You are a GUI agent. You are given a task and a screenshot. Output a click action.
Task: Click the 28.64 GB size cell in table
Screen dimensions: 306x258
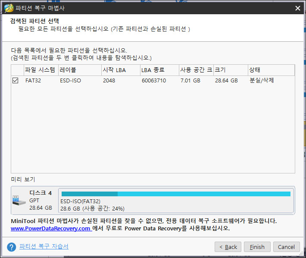226,81
